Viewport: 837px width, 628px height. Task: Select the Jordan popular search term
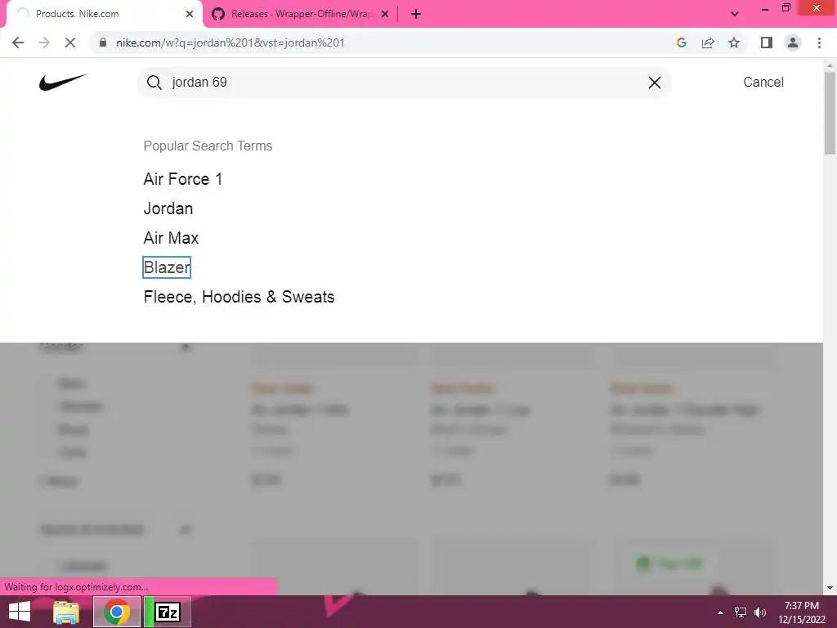(x=168, y=209)
